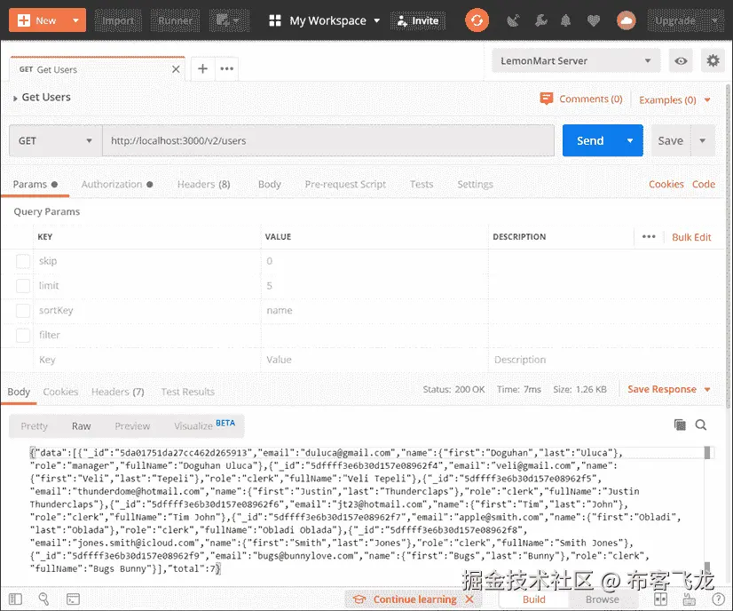
Task: Click the plus icon to open a new tab
Action: click(202, 68)
